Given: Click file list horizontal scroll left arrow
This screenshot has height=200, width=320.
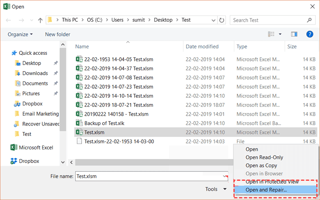Looking at the screenshot, I should tap(71, 162).
